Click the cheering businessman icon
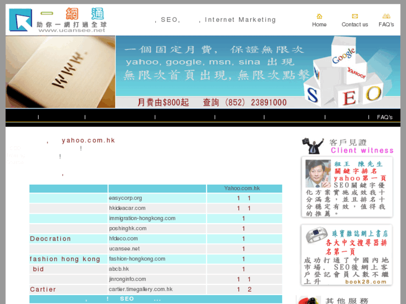The width and height of the screenshot is (406, 304). (x=313, y=146)
